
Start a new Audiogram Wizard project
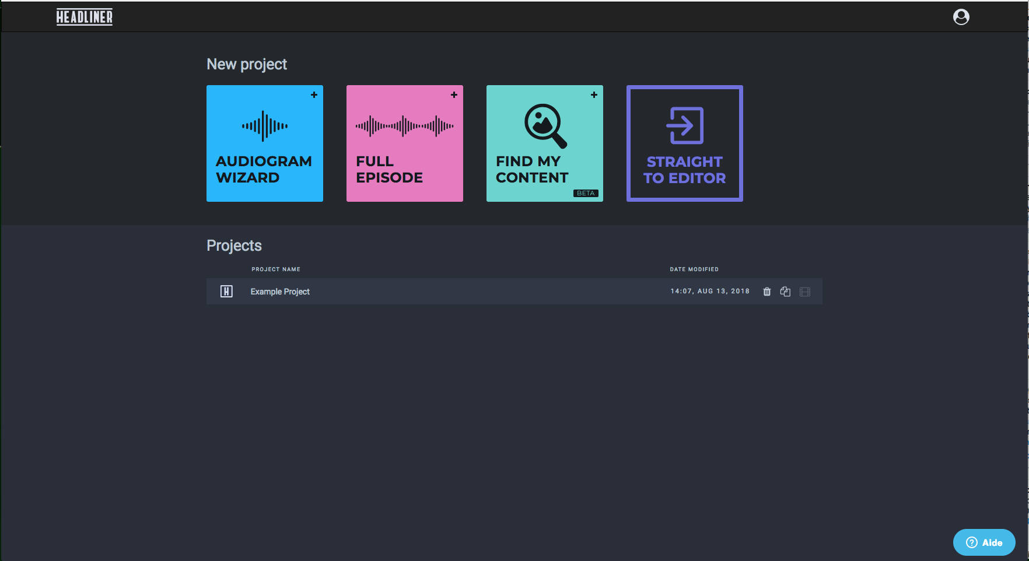coord(265,143)
